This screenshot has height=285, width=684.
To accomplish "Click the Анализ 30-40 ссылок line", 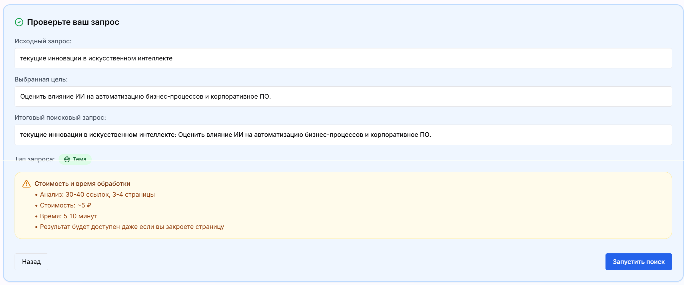I will (x=97, y=195).
